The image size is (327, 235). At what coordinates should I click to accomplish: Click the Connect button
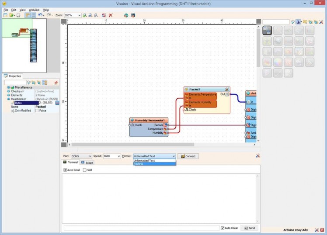pos(188,156)
